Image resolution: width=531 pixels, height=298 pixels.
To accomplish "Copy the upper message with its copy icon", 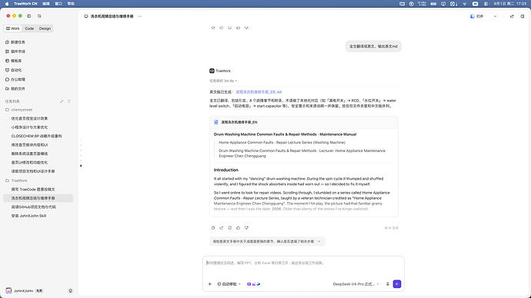I will click(x=213, y=28).
